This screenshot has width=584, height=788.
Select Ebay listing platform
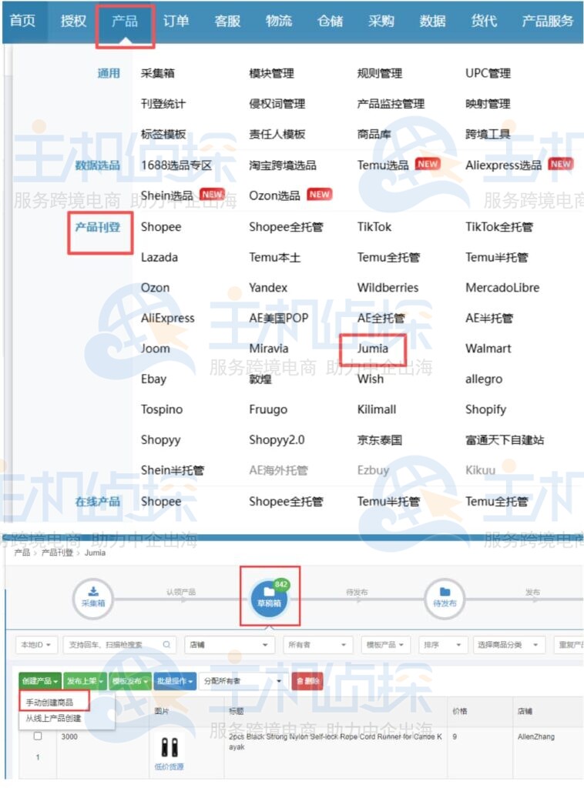(153, 379)
